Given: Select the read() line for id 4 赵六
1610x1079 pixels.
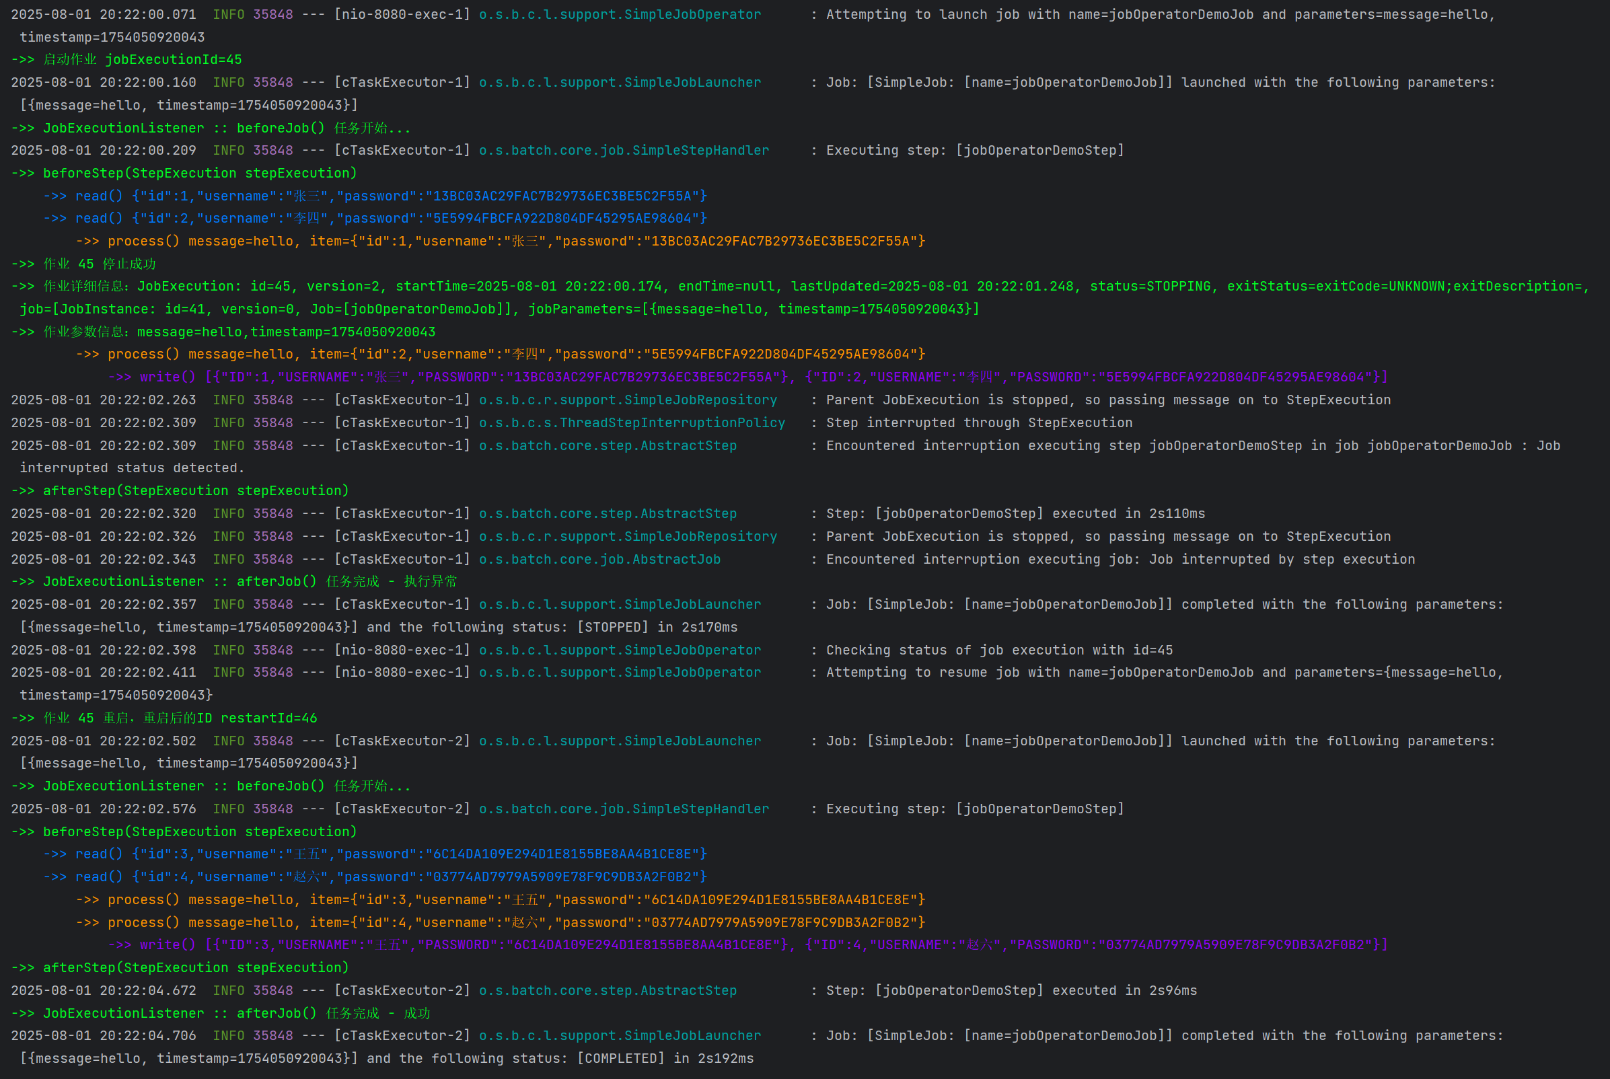Looking at the screenshot, I should pos(375,877).
